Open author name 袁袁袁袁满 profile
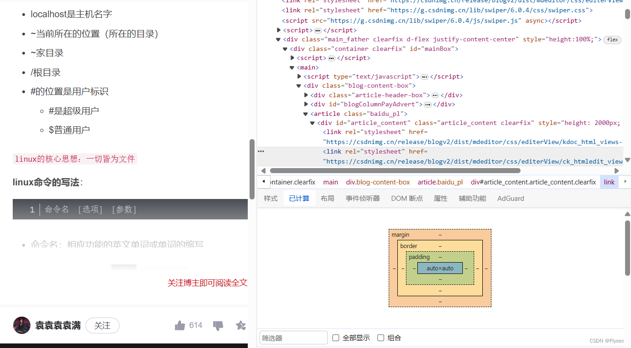 coord(58,325)
